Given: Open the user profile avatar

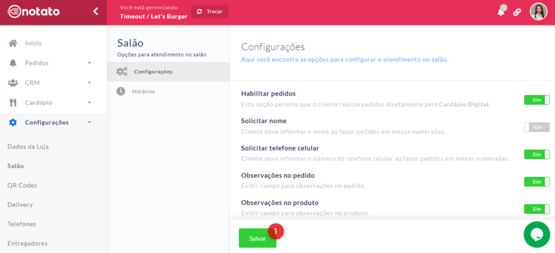Looking at the screenshot, I should [x=538, y=12].
